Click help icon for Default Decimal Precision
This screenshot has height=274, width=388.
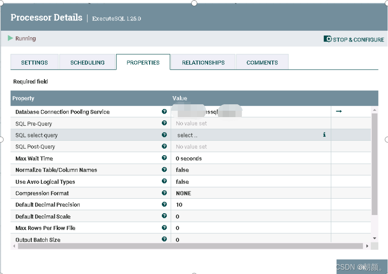point(164,204)
